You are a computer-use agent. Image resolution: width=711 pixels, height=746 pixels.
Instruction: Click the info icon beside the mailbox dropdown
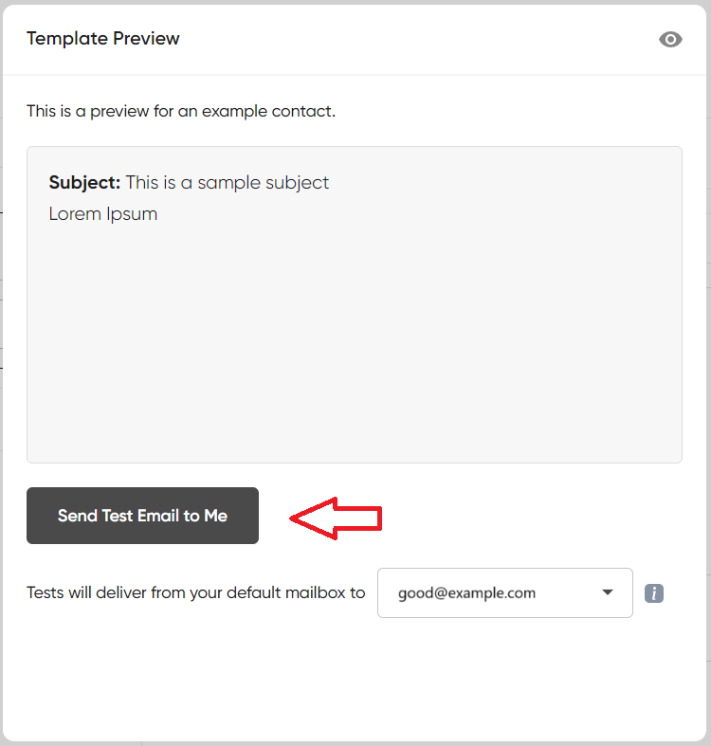pyautogui.click(x=654, y=593)
